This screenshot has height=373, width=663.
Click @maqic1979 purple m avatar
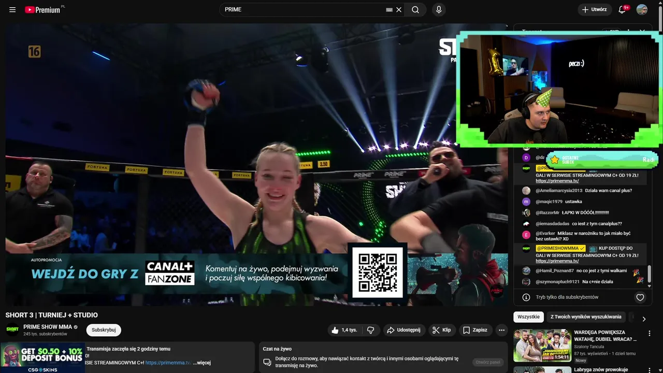click(526, 202)
